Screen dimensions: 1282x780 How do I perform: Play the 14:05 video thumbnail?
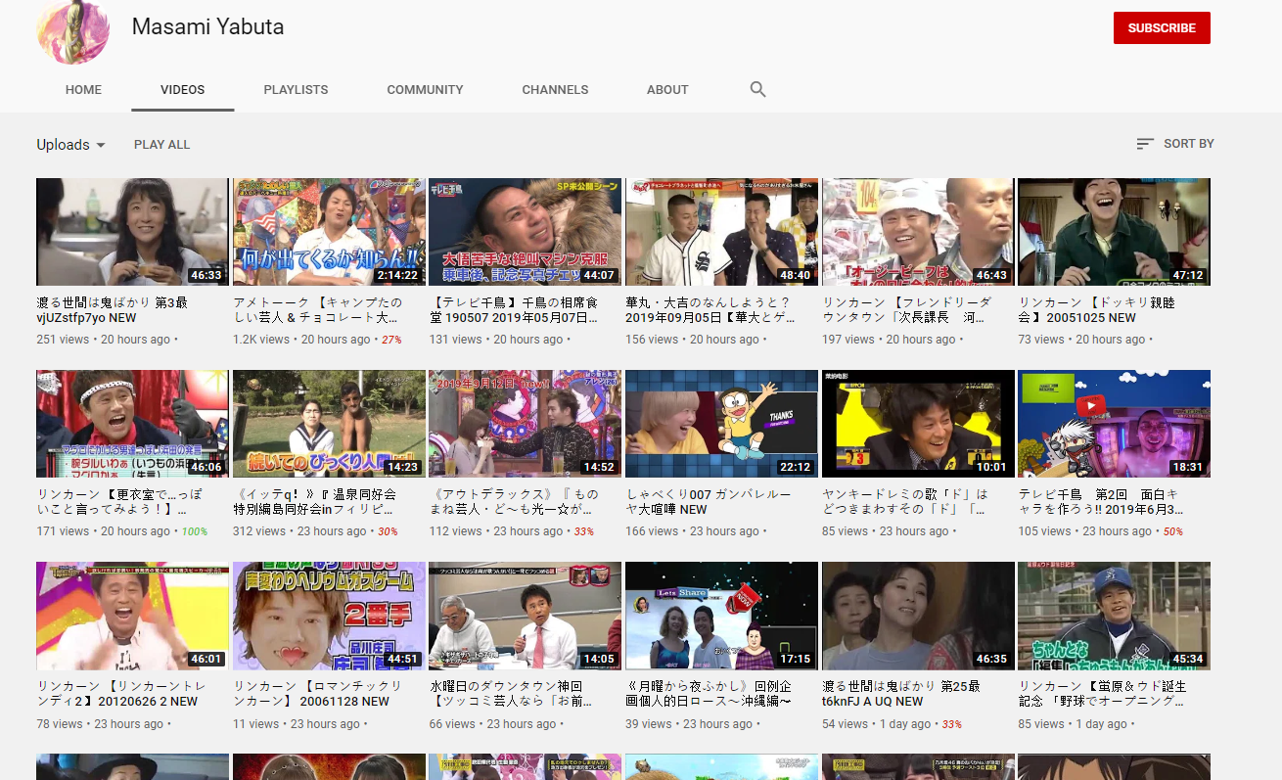[525, 616]
